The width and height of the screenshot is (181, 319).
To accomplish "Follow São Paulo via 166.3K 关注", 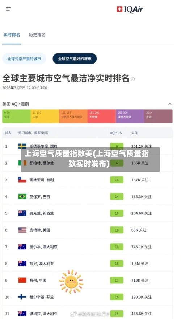I will (142, 197).
